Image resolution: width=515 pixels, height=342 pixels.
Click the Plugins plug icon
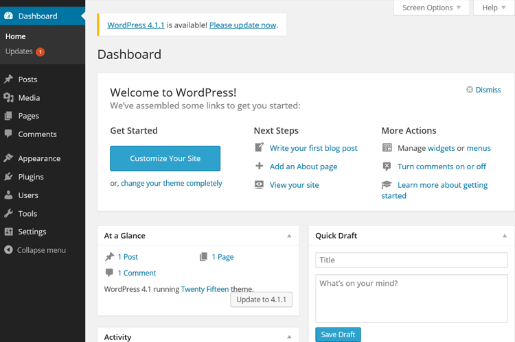tap(8, 177)
